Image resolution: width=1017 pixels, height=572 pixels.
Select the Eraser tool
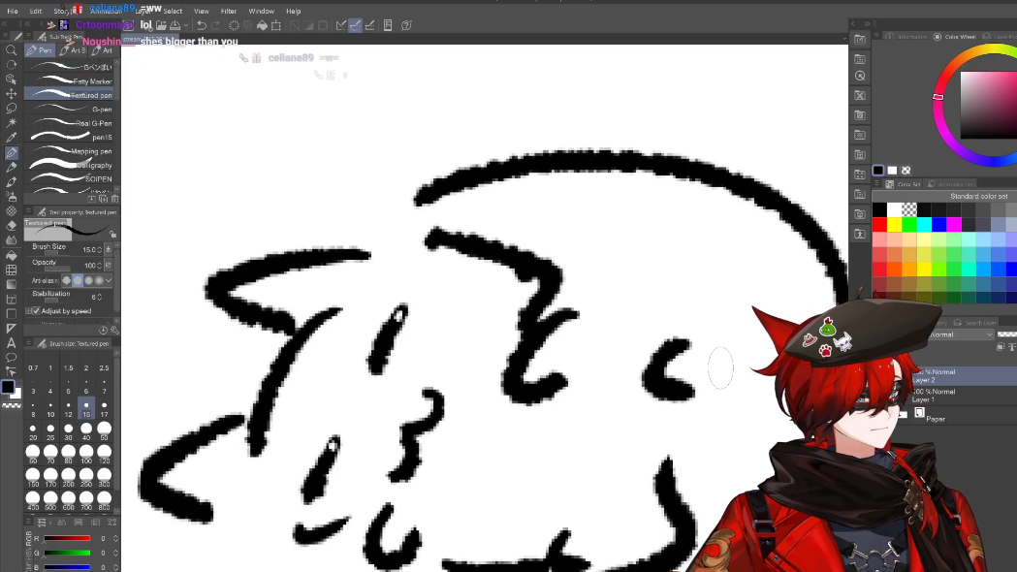(11, 226)
